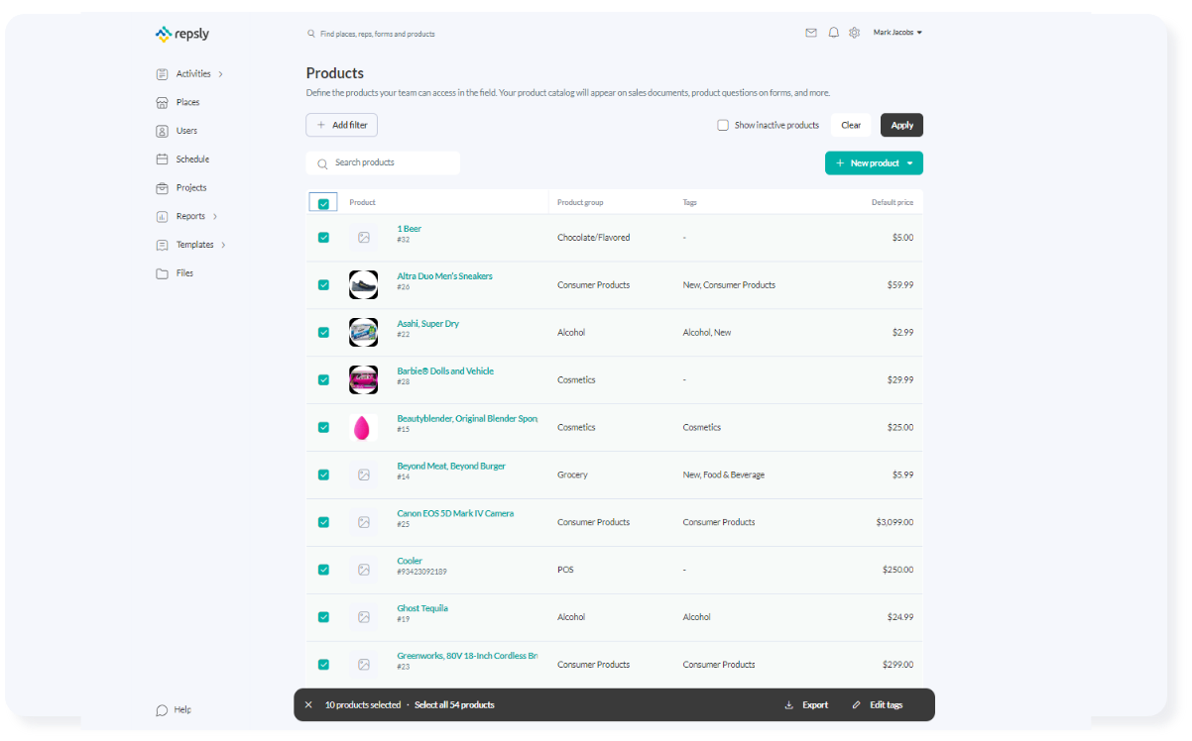Click the Files folder icon
This screenshot has width=1192, height=741.
pos(163,273)
